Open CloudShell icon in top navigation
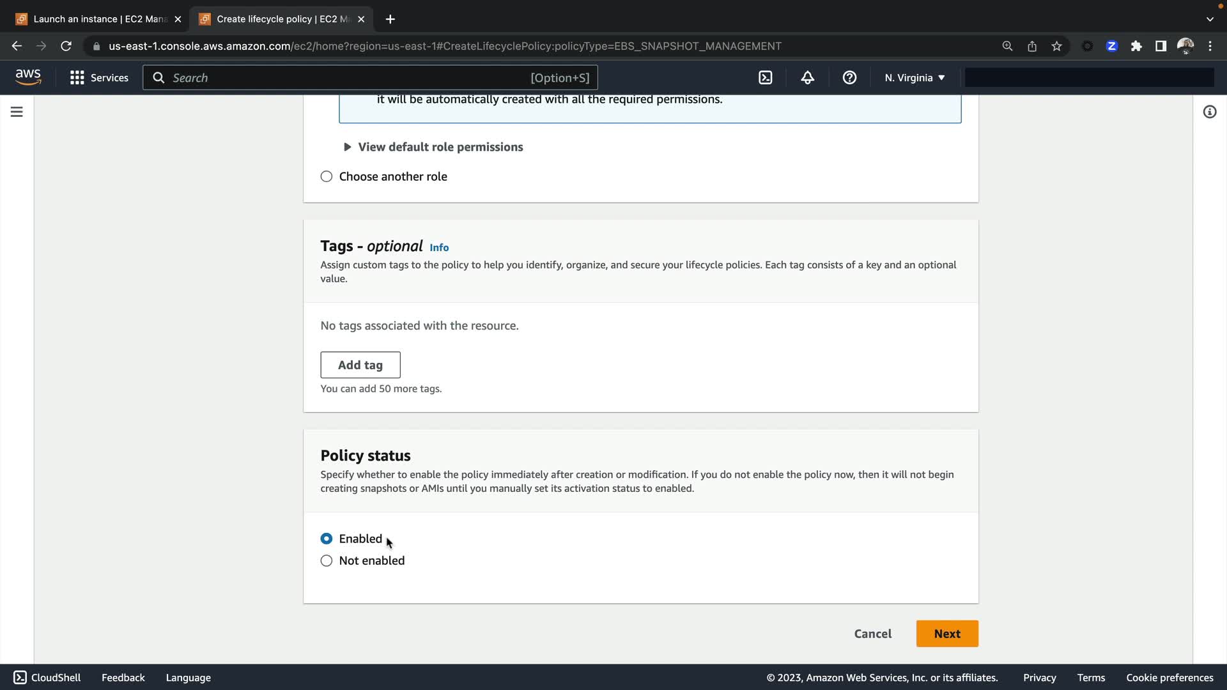 pyautogui.click(x=765, y=78)
